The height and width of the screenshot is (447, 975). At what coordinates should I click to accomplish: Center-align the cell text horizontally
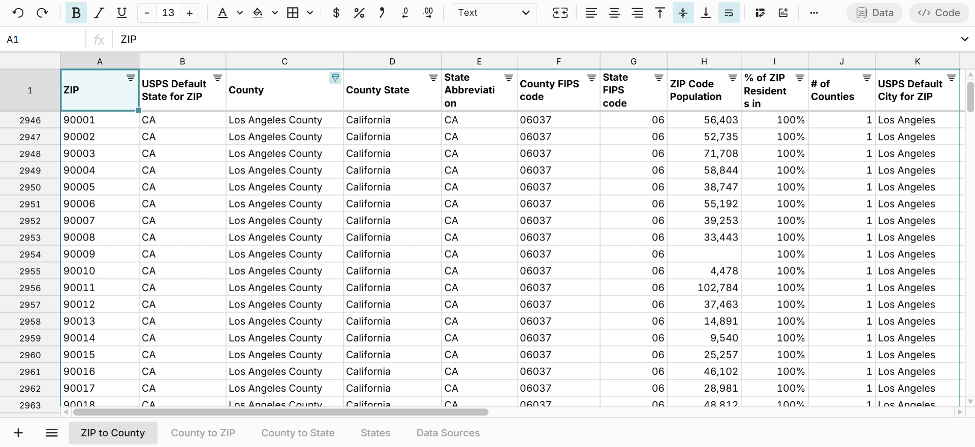point(614,13)
